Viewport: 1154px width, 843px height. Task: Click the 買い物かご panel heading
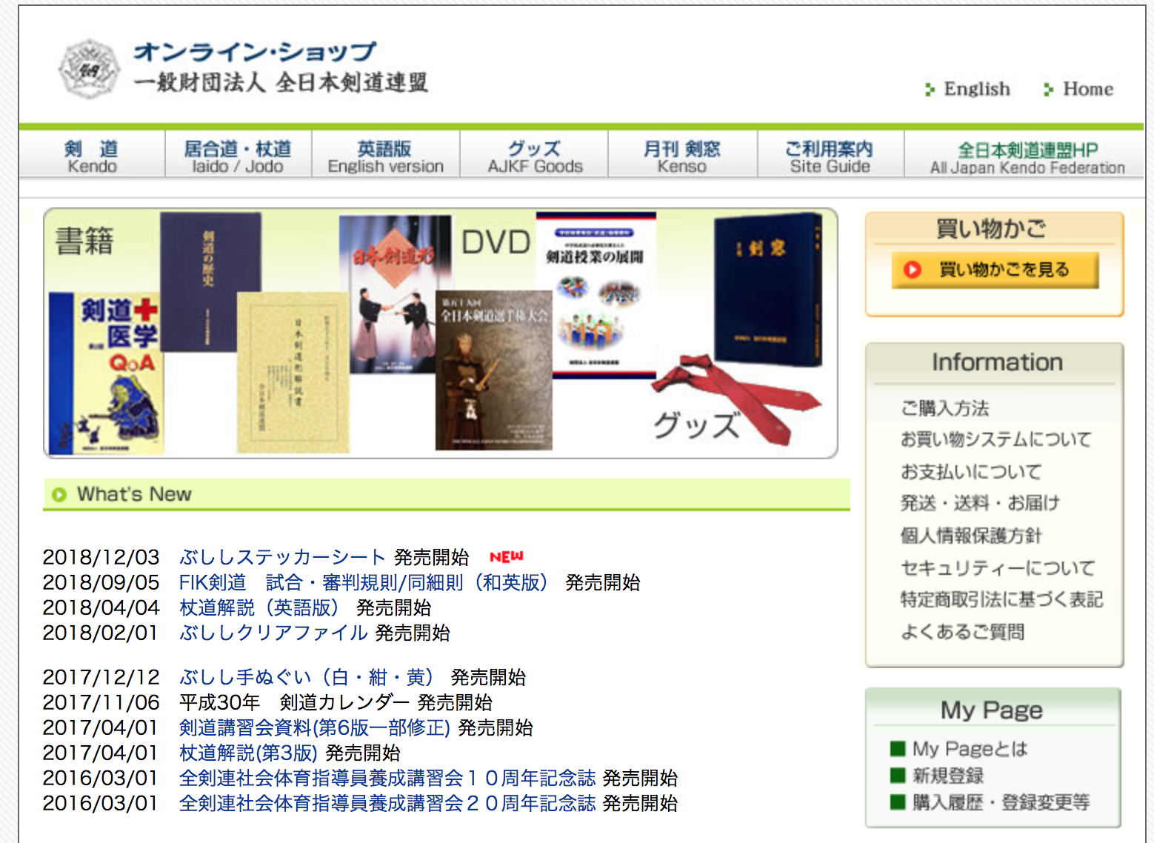coord(991,229)
